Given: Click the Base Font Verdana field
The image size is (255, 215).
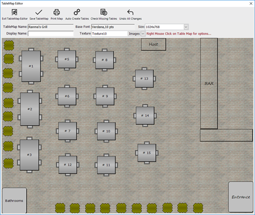Looking at the screenshot, I should pyautogui.click(x=113, y=27).
